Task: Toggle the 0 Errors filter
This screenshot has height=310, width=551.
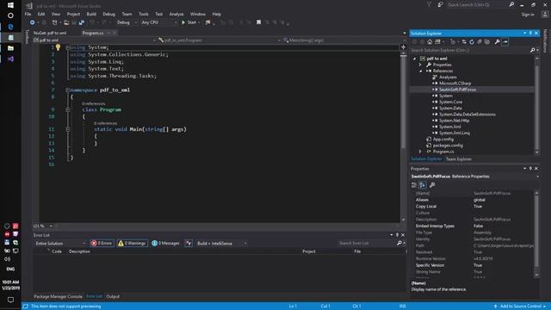Action: click(x=102, y=243)
